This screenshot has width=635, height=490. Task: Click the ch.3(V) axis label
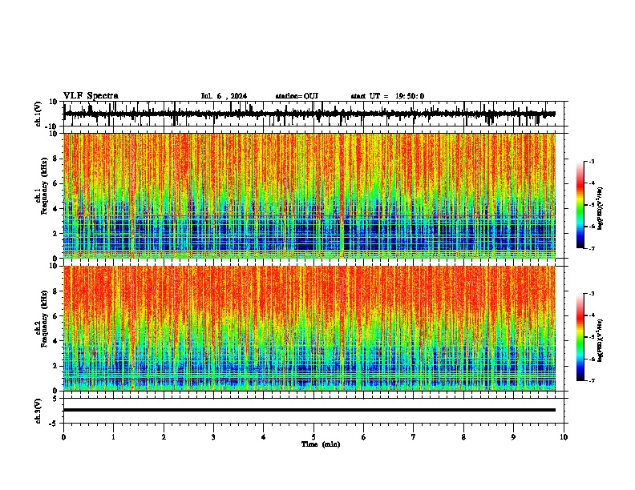point(38,411)
